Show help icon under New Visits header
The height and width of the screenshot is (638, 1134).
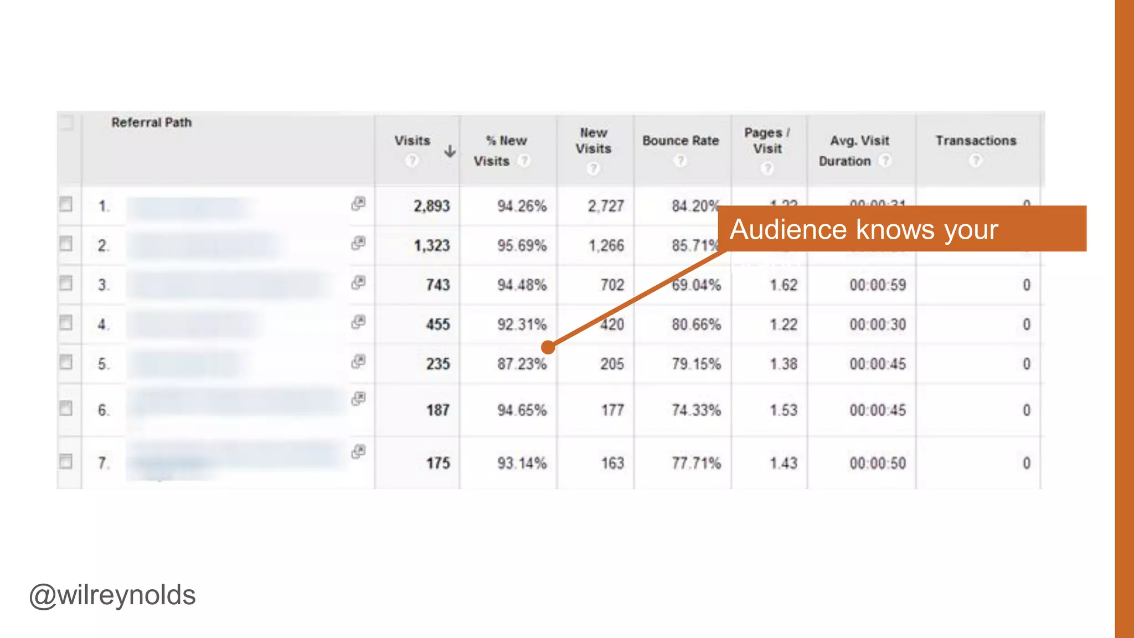(593, 168)
